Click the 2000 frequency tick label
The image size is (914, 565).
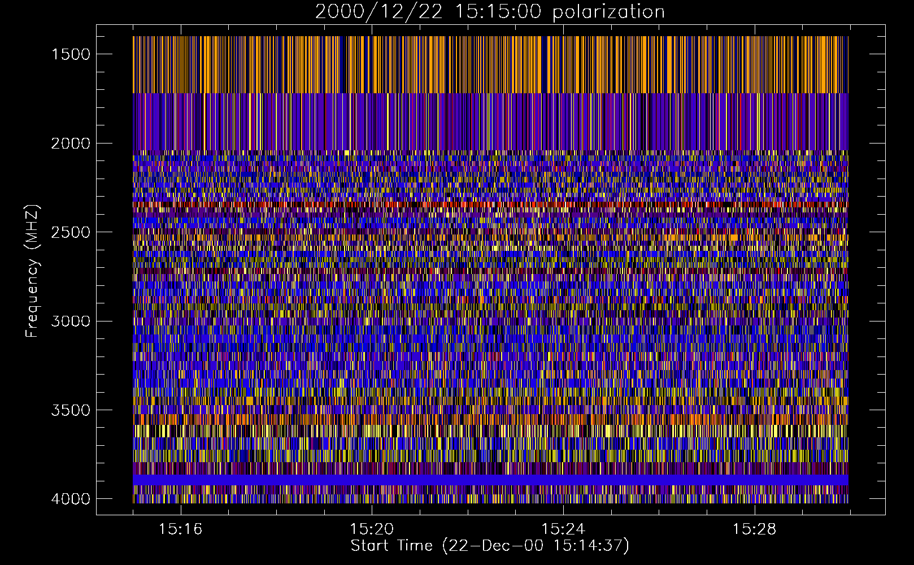(71, 144)
